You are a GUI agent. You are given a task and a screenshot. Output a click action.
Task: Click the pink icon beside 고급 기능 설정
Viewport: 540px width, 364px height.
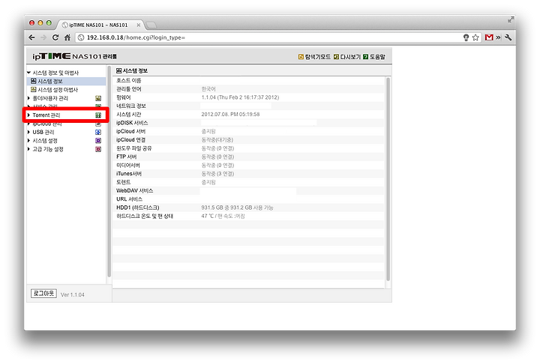click(x=98, y=149)
